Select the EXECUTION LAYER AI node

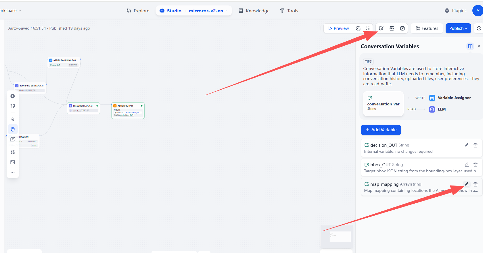click(83, 108)
